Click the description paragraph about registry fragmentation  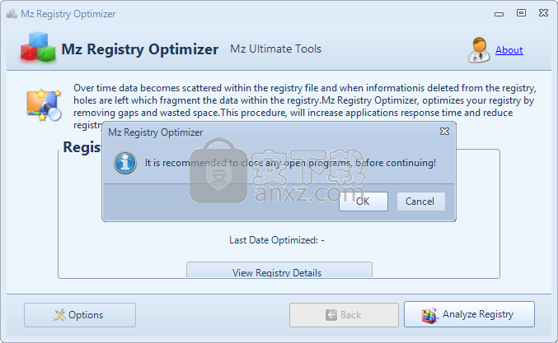point(305,106)
